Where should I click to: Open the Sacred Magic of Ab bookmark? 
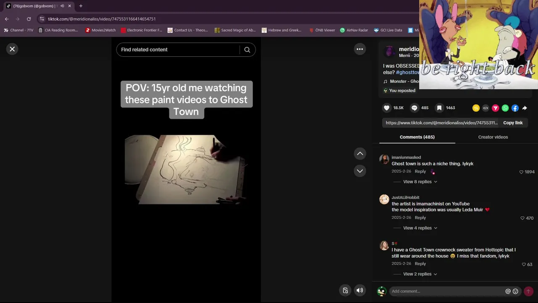(x=235, y=30)
